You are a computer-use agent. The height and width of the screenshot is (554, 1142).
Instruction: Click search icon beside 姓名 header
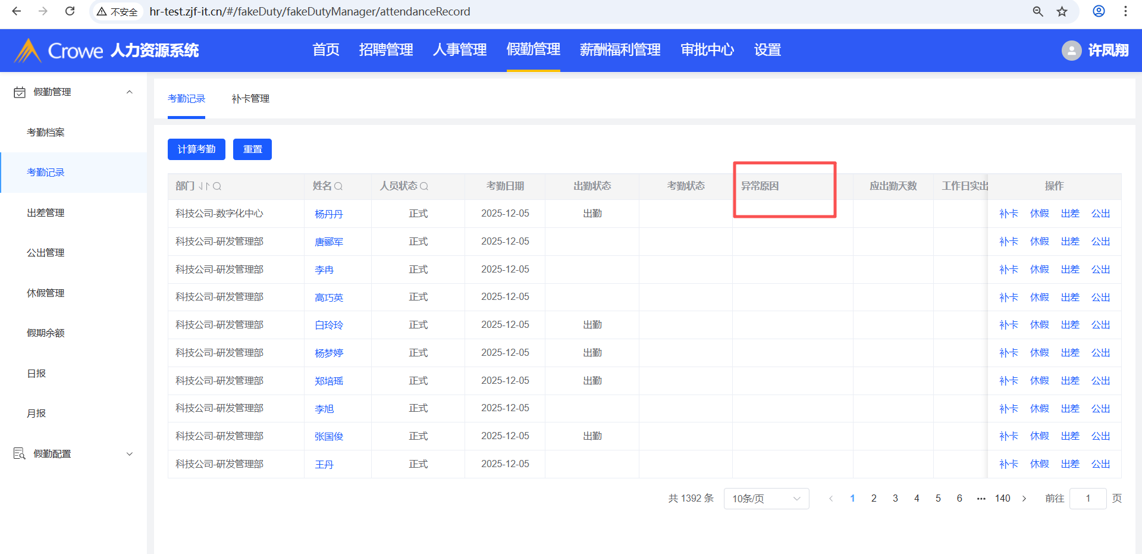pos(338,186)
